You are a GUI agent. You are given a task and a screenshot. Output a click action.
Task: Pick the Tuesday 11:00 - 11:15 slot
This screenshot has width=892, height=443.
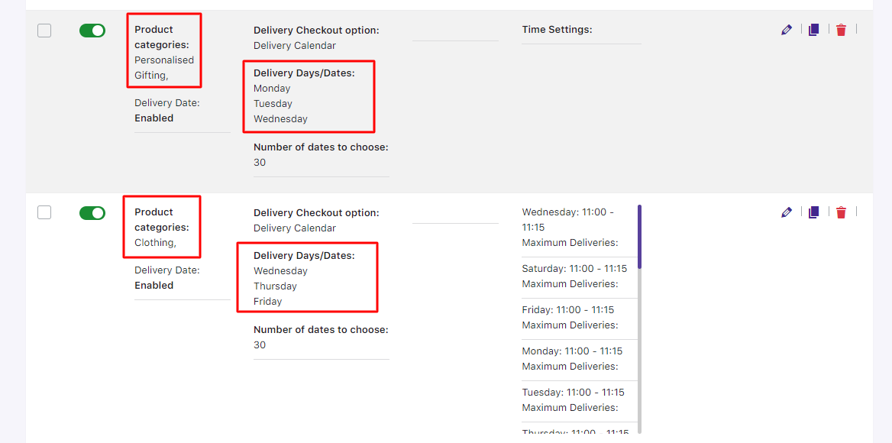pos(573,393)
